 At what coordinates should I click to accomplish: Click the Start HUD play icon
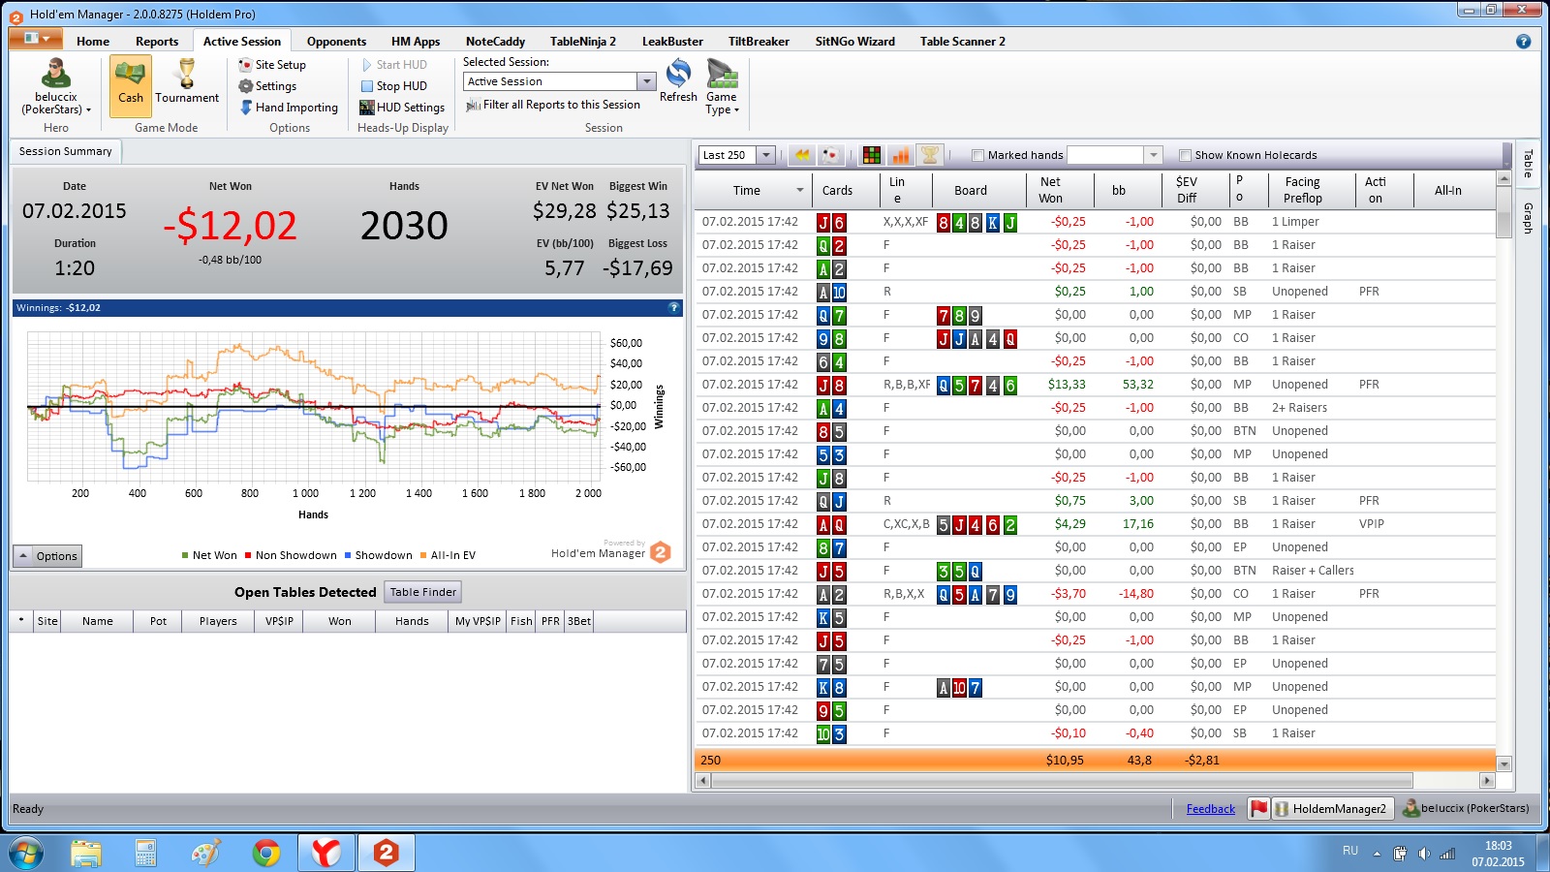[x=367, y=65]
